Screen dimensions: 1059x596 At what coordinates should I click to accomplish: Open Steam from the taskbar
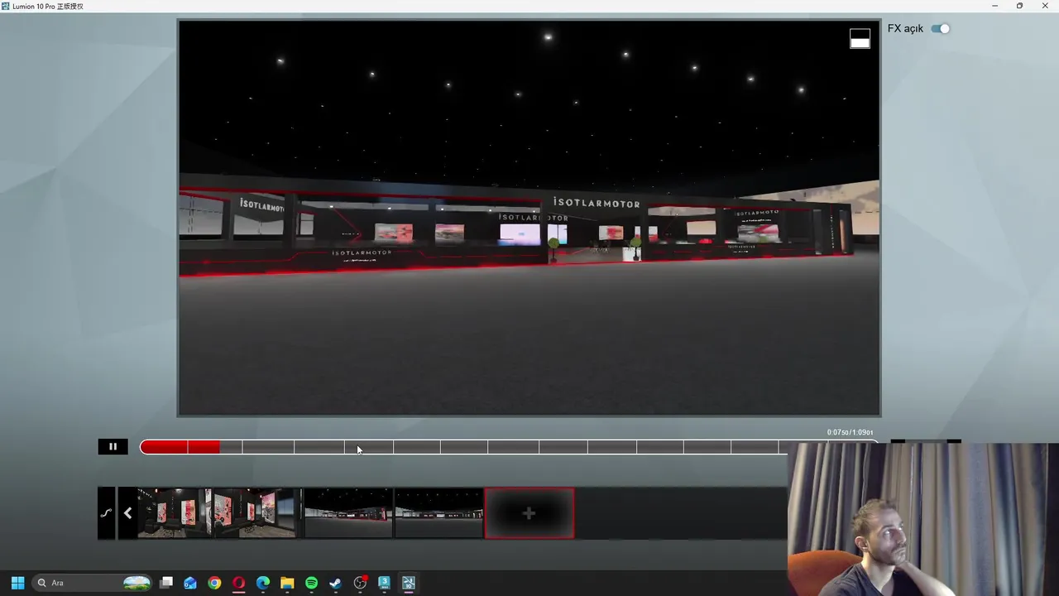[335, 583]
